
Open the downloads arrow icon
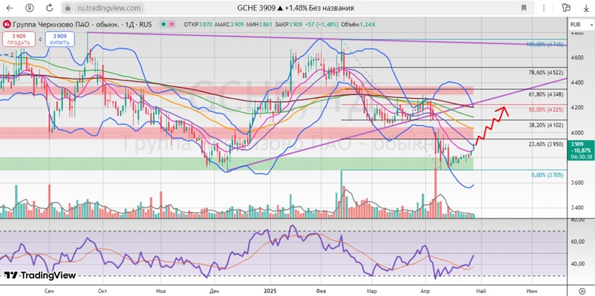586,8
